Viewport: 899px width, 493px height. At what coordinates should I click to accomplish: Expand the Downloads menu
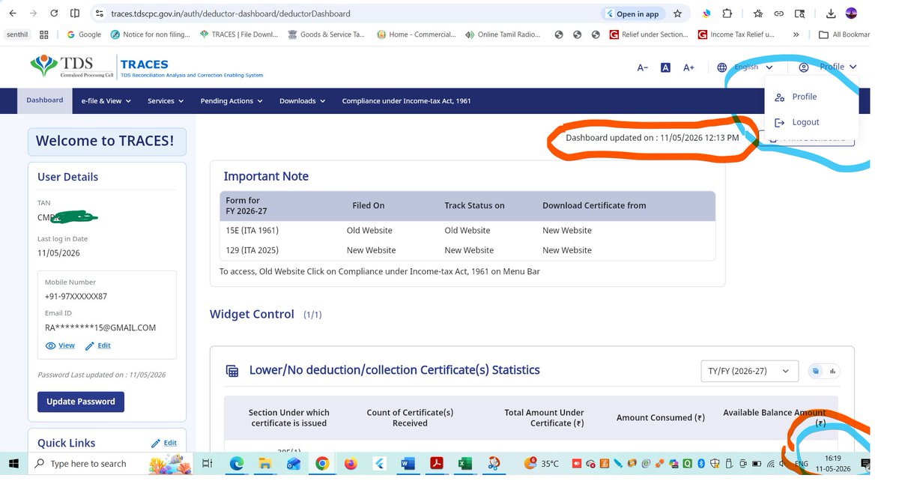pos(302,101)
